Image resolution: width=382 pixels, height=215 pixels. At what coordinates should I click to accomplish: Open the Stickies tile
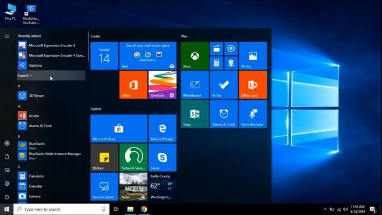(104, 158)
